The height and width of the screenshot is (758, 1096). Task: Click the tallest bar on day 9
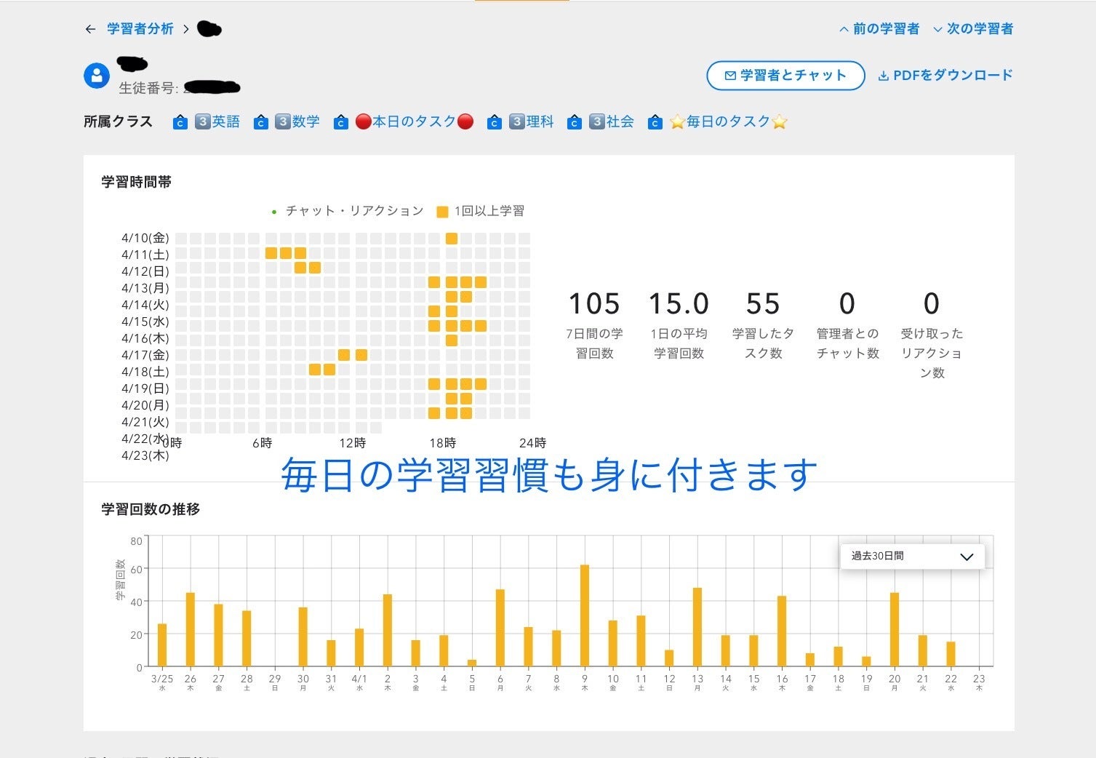[x=585, y=615]
